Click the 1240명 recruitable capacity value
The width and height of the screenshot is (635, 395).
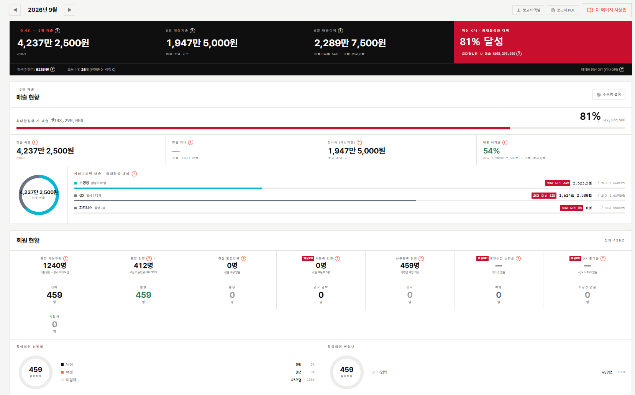click(54, 265)
